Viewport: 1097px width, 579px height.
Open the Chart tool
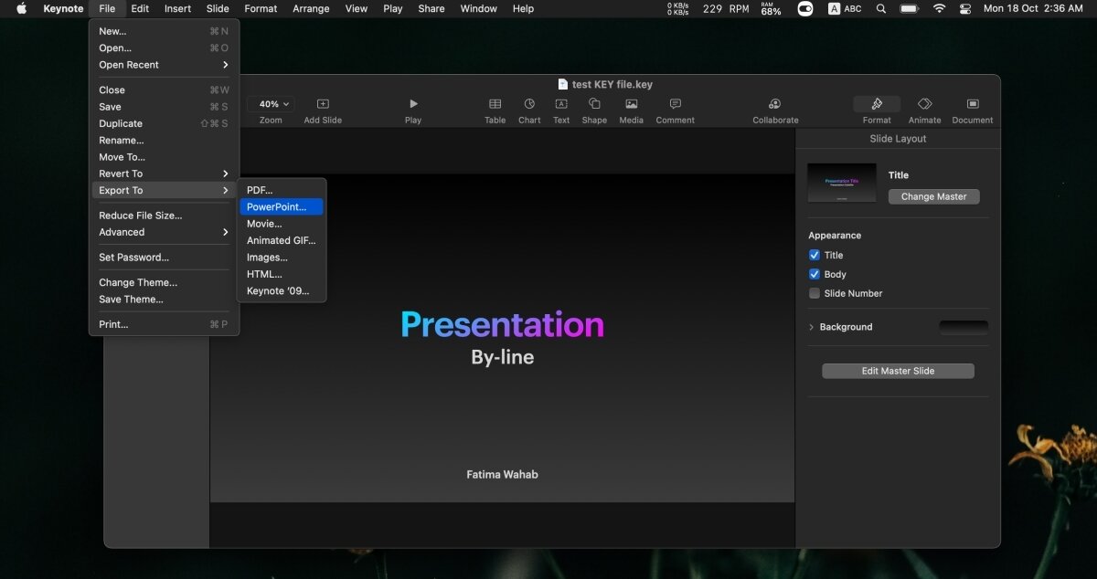529,105
